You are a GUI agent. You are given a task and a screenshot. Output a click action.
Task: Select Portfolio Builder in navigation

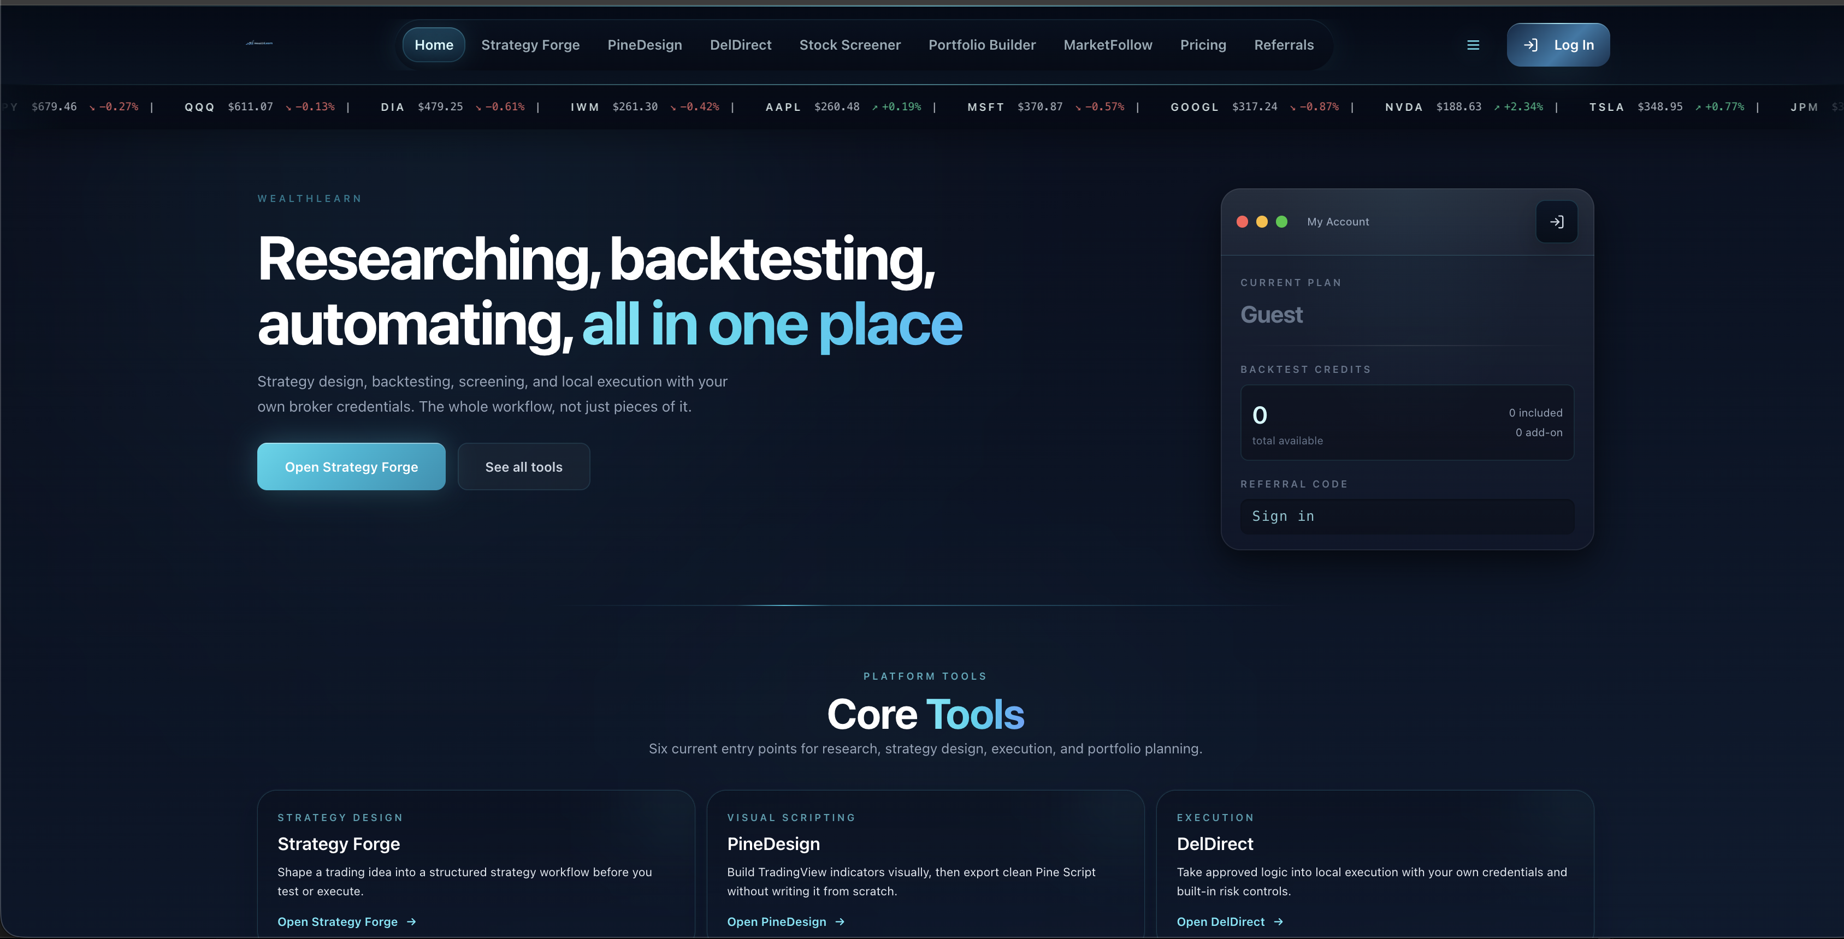tap(982, 45)
